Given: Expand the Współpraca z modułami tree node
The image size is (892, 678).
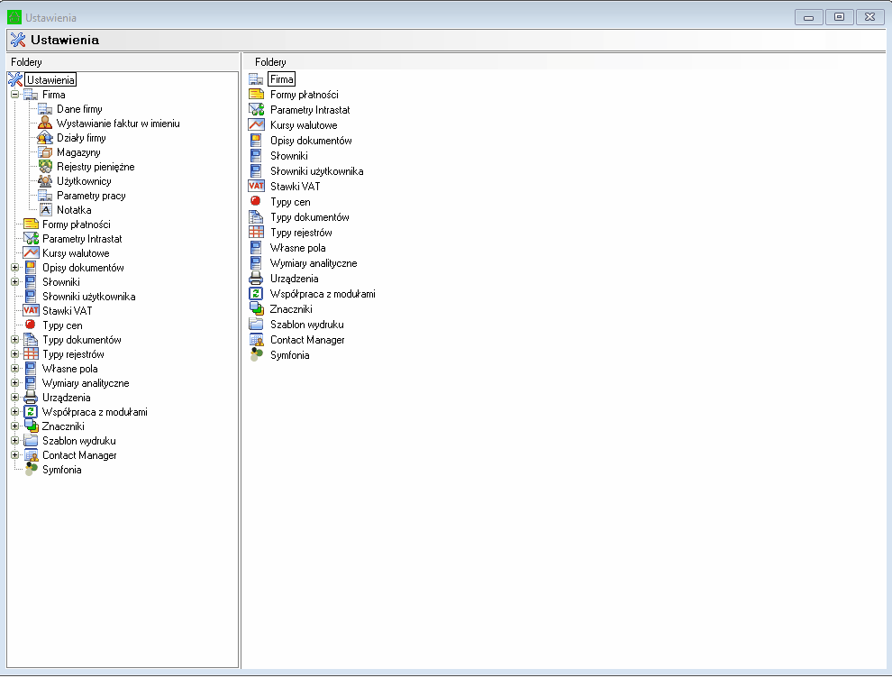Looking at the screenshot, I should (x=14, y=412).
